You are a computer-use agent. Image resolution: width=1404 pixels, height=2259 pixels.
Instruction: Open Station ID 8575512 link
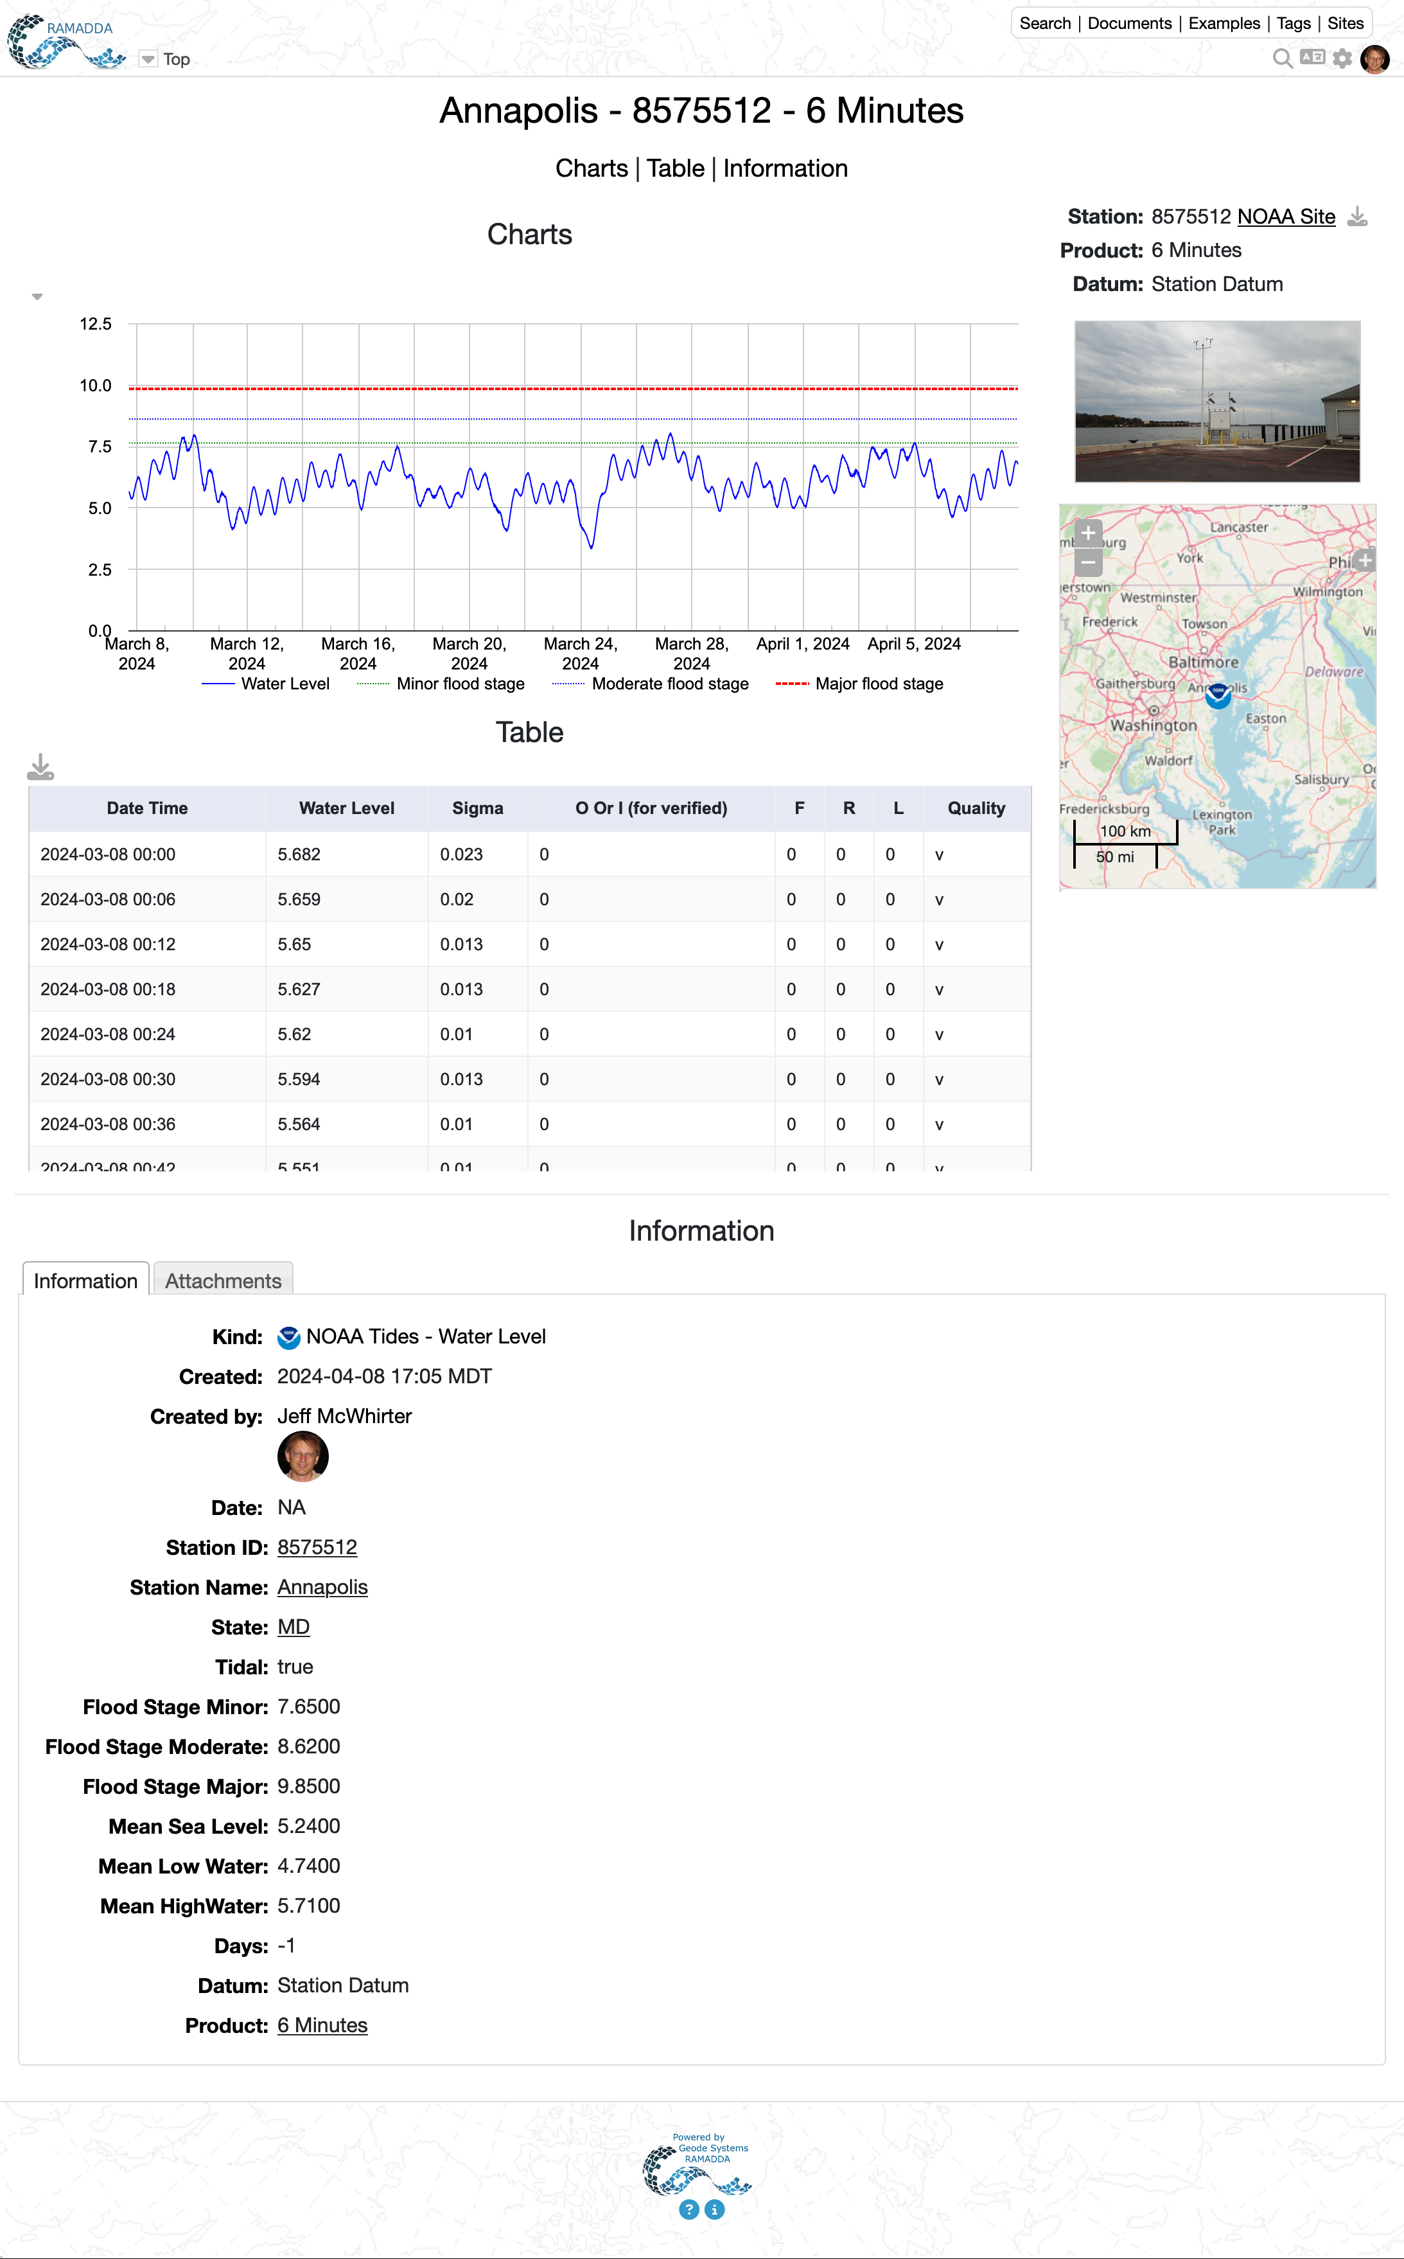tap(317, 1548)
